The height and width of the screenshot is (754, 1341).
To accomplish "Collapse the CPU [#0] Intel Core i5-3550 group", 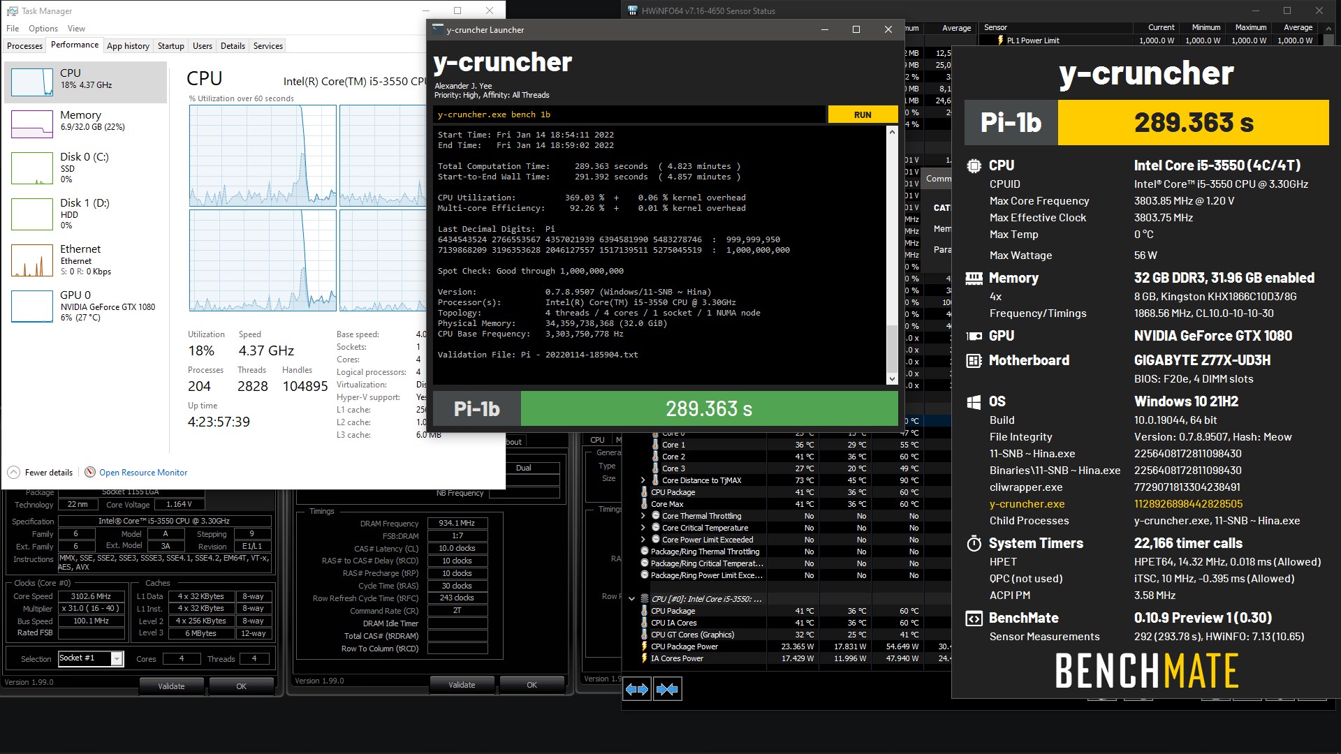I will (632, 599).
